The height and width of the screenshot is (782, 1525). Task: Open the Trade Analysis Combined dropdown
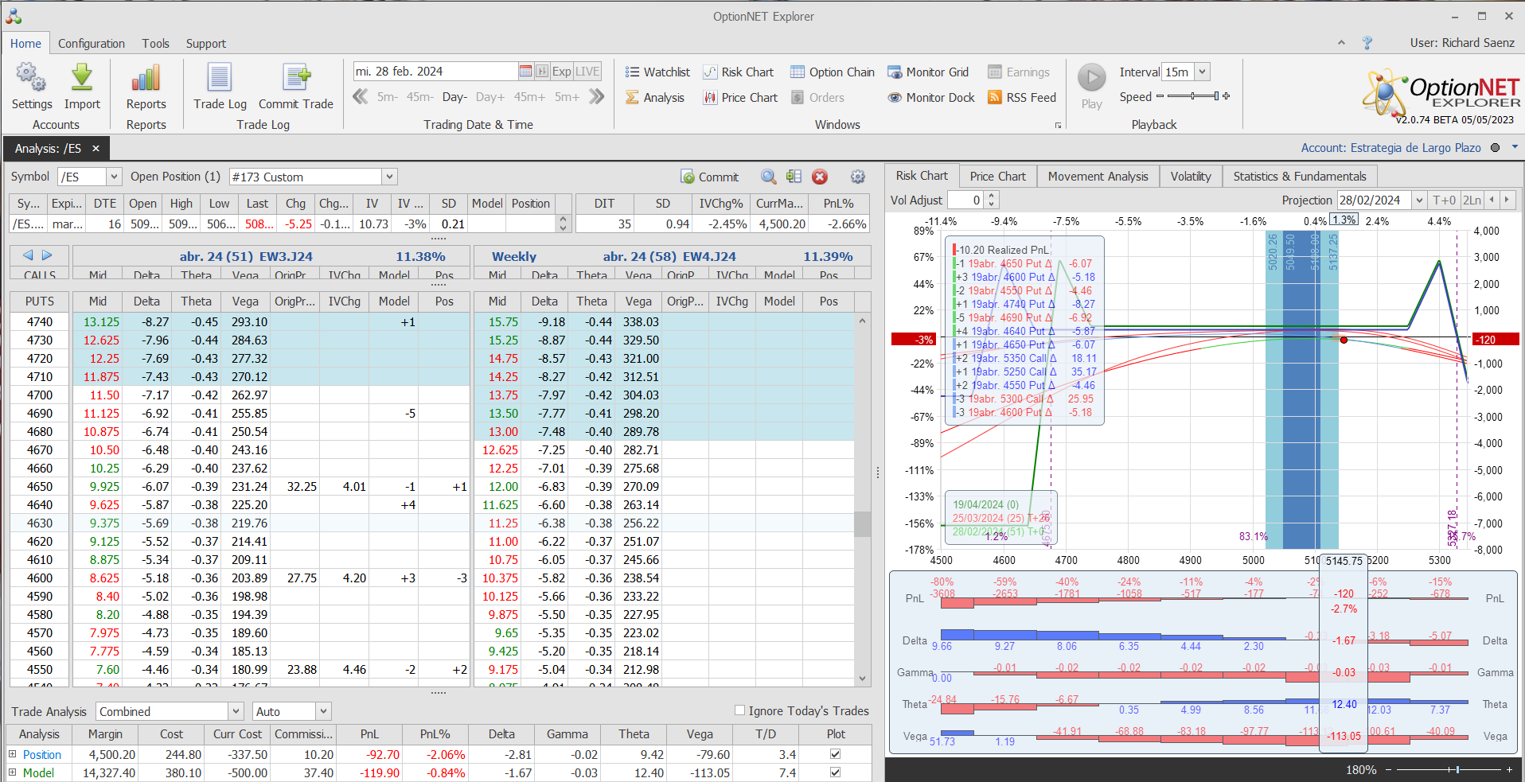point(236,711)
